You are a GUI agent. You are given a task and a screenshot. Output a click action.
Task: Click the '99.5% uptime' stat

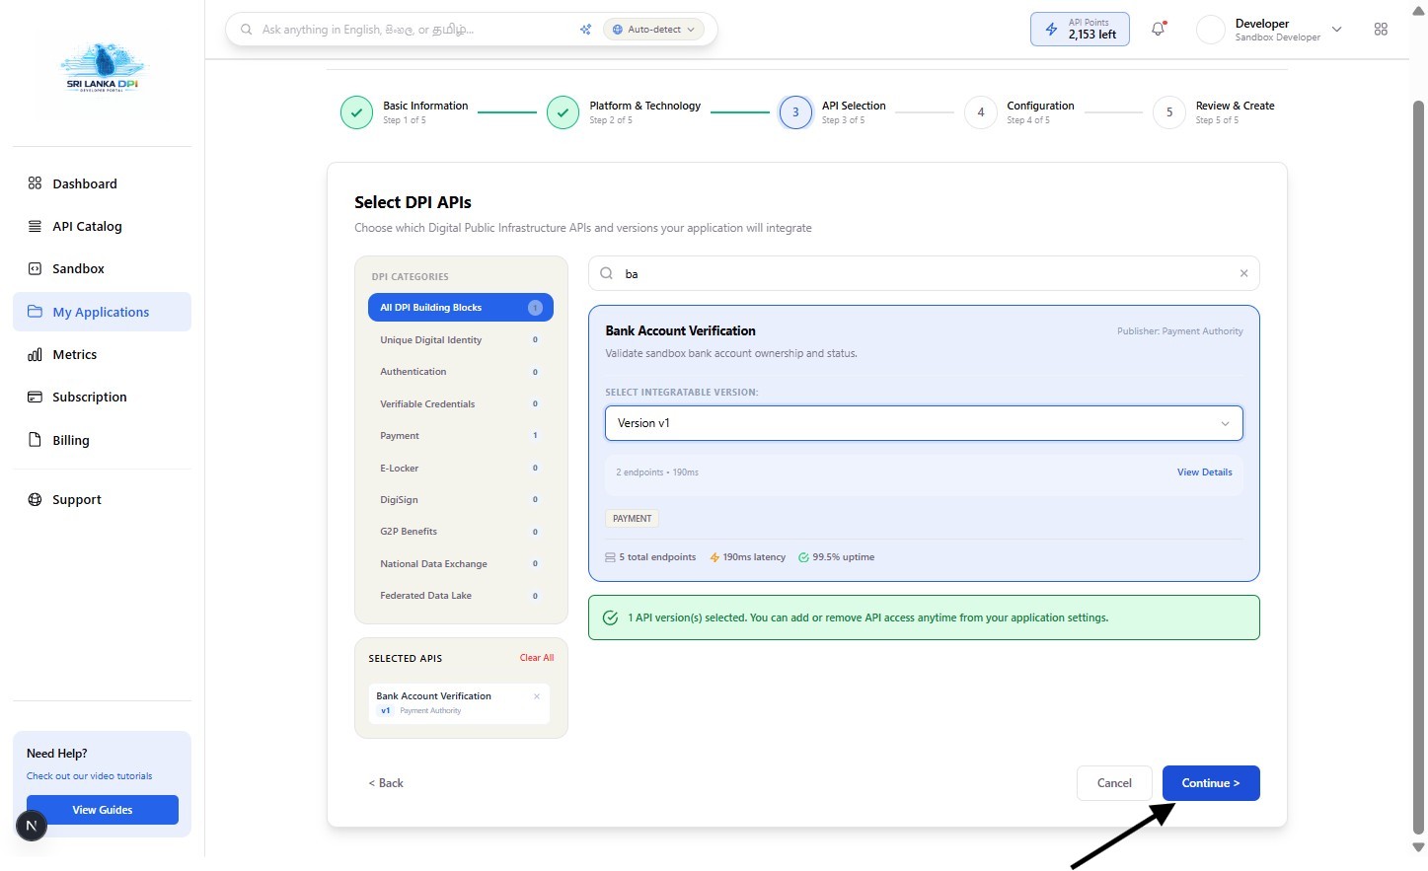(836, 557)
